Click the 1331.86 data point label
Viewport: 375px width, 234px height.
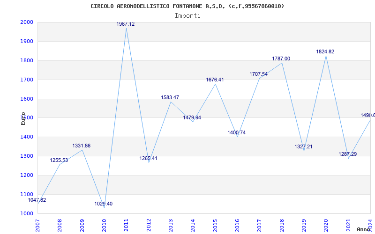click(x=81, y=146)
